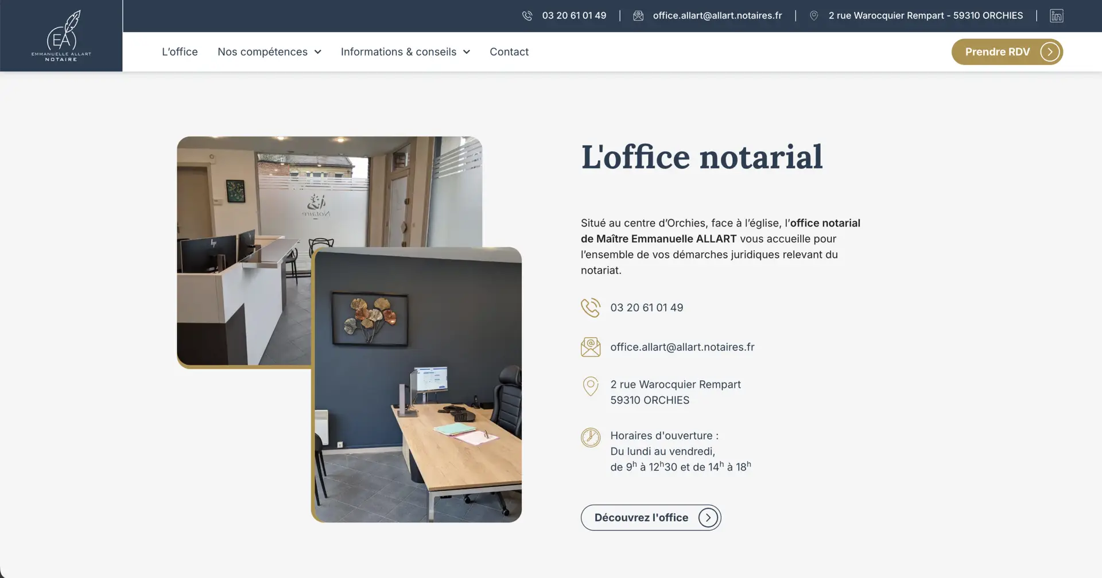Go to the Contact page
This screenshot has height=578, width=1102.
[509, 52]
